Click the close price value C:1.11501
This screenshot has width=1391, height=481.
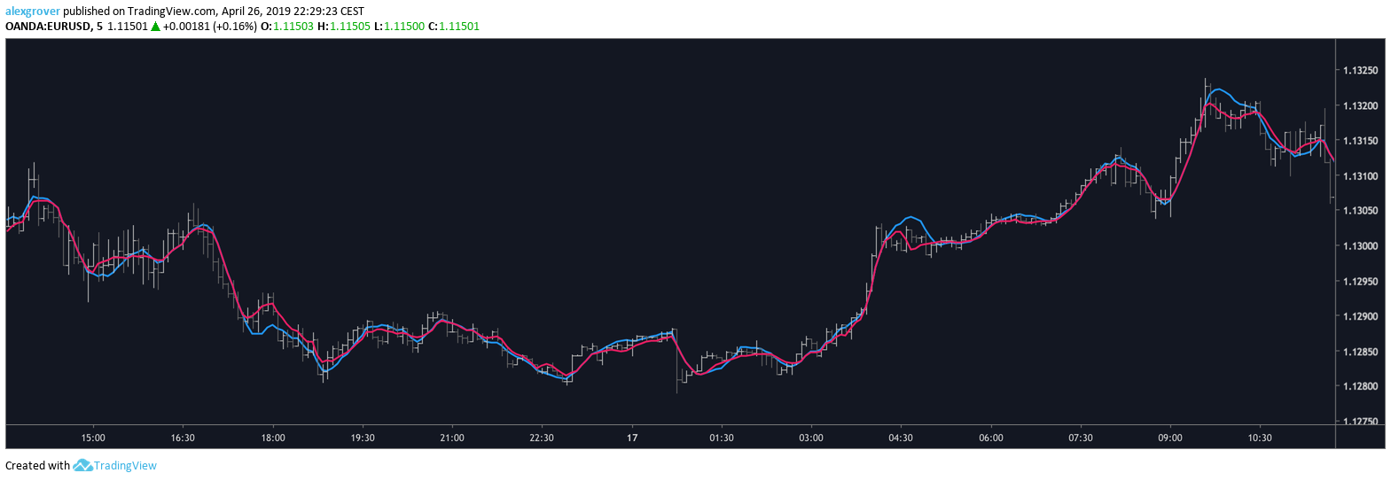[x=454, y=27]
